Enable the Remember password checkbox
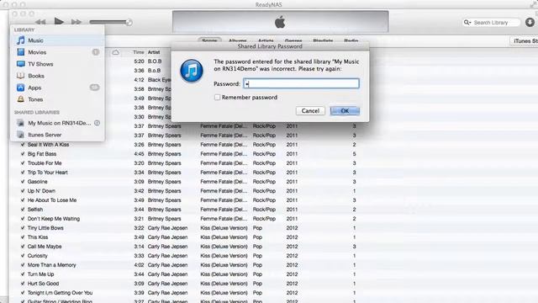The image size is (538, 303). click(x=217, y=98)
